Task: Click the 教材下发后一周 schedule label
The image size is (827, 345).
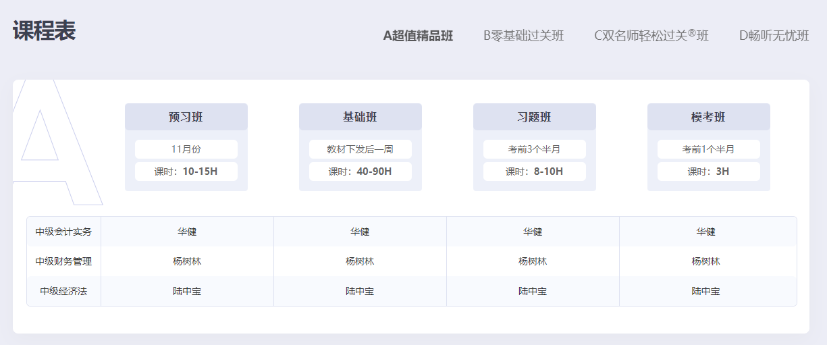Action: point(360,149)
